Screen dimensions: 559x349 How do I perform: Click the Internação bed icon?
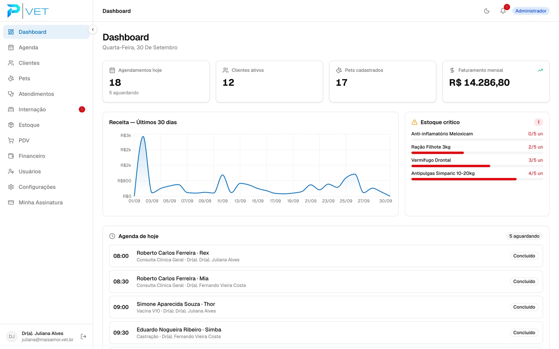tap(11, 109)
